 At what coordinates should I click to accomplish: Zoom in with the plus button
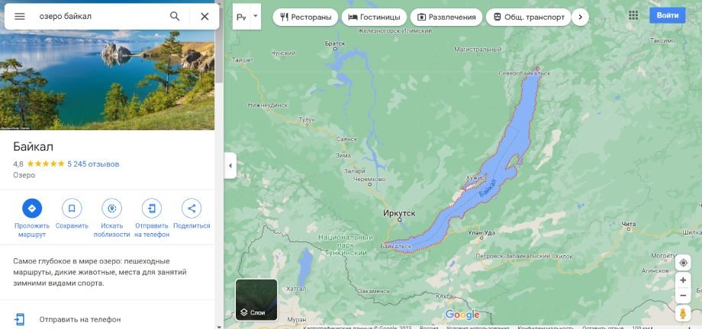pyautogui.click(x=683, y=280)
